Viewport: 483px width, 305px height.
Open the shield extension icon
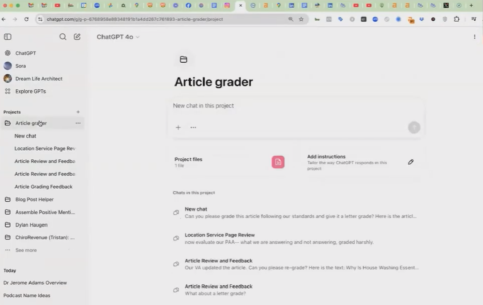(445, 19)
